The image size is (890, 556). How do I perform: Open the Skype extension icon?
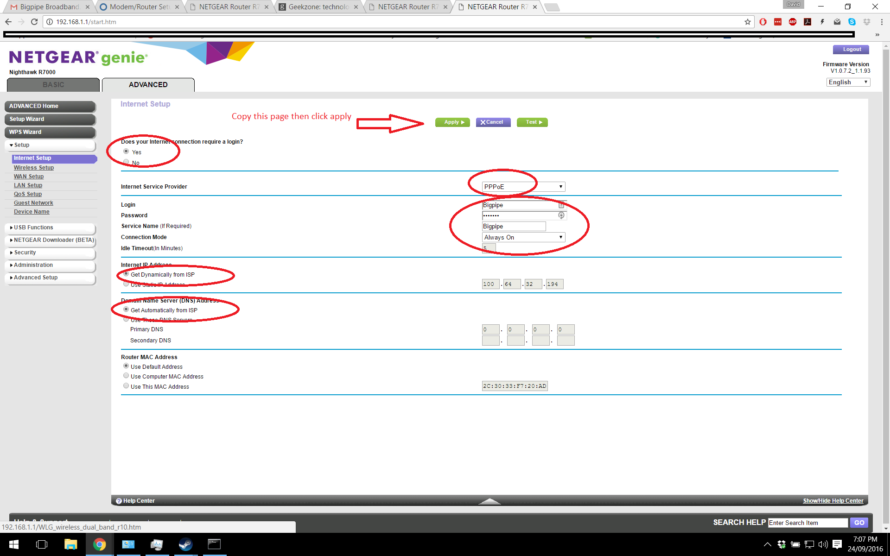click(x=852, y=22)
